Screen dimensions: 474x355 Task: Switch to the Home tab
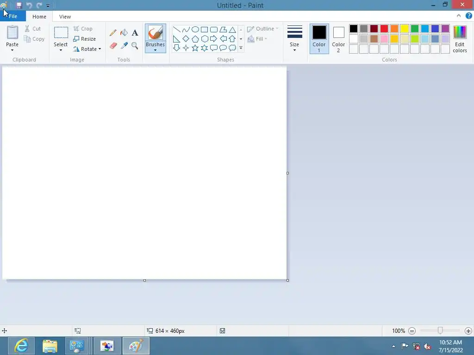click(39, 17)
